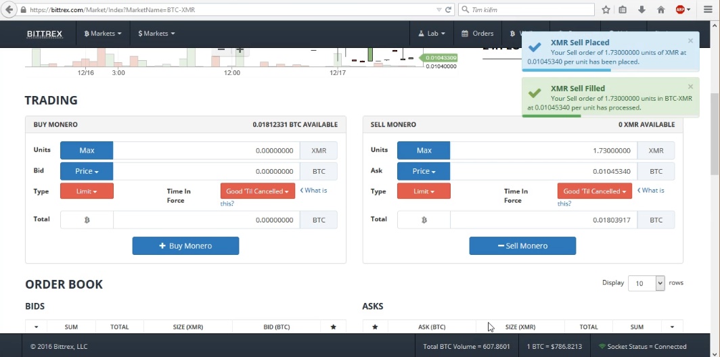Click the Buy Monero button
The image size is (720, 357).
[185, 246]
